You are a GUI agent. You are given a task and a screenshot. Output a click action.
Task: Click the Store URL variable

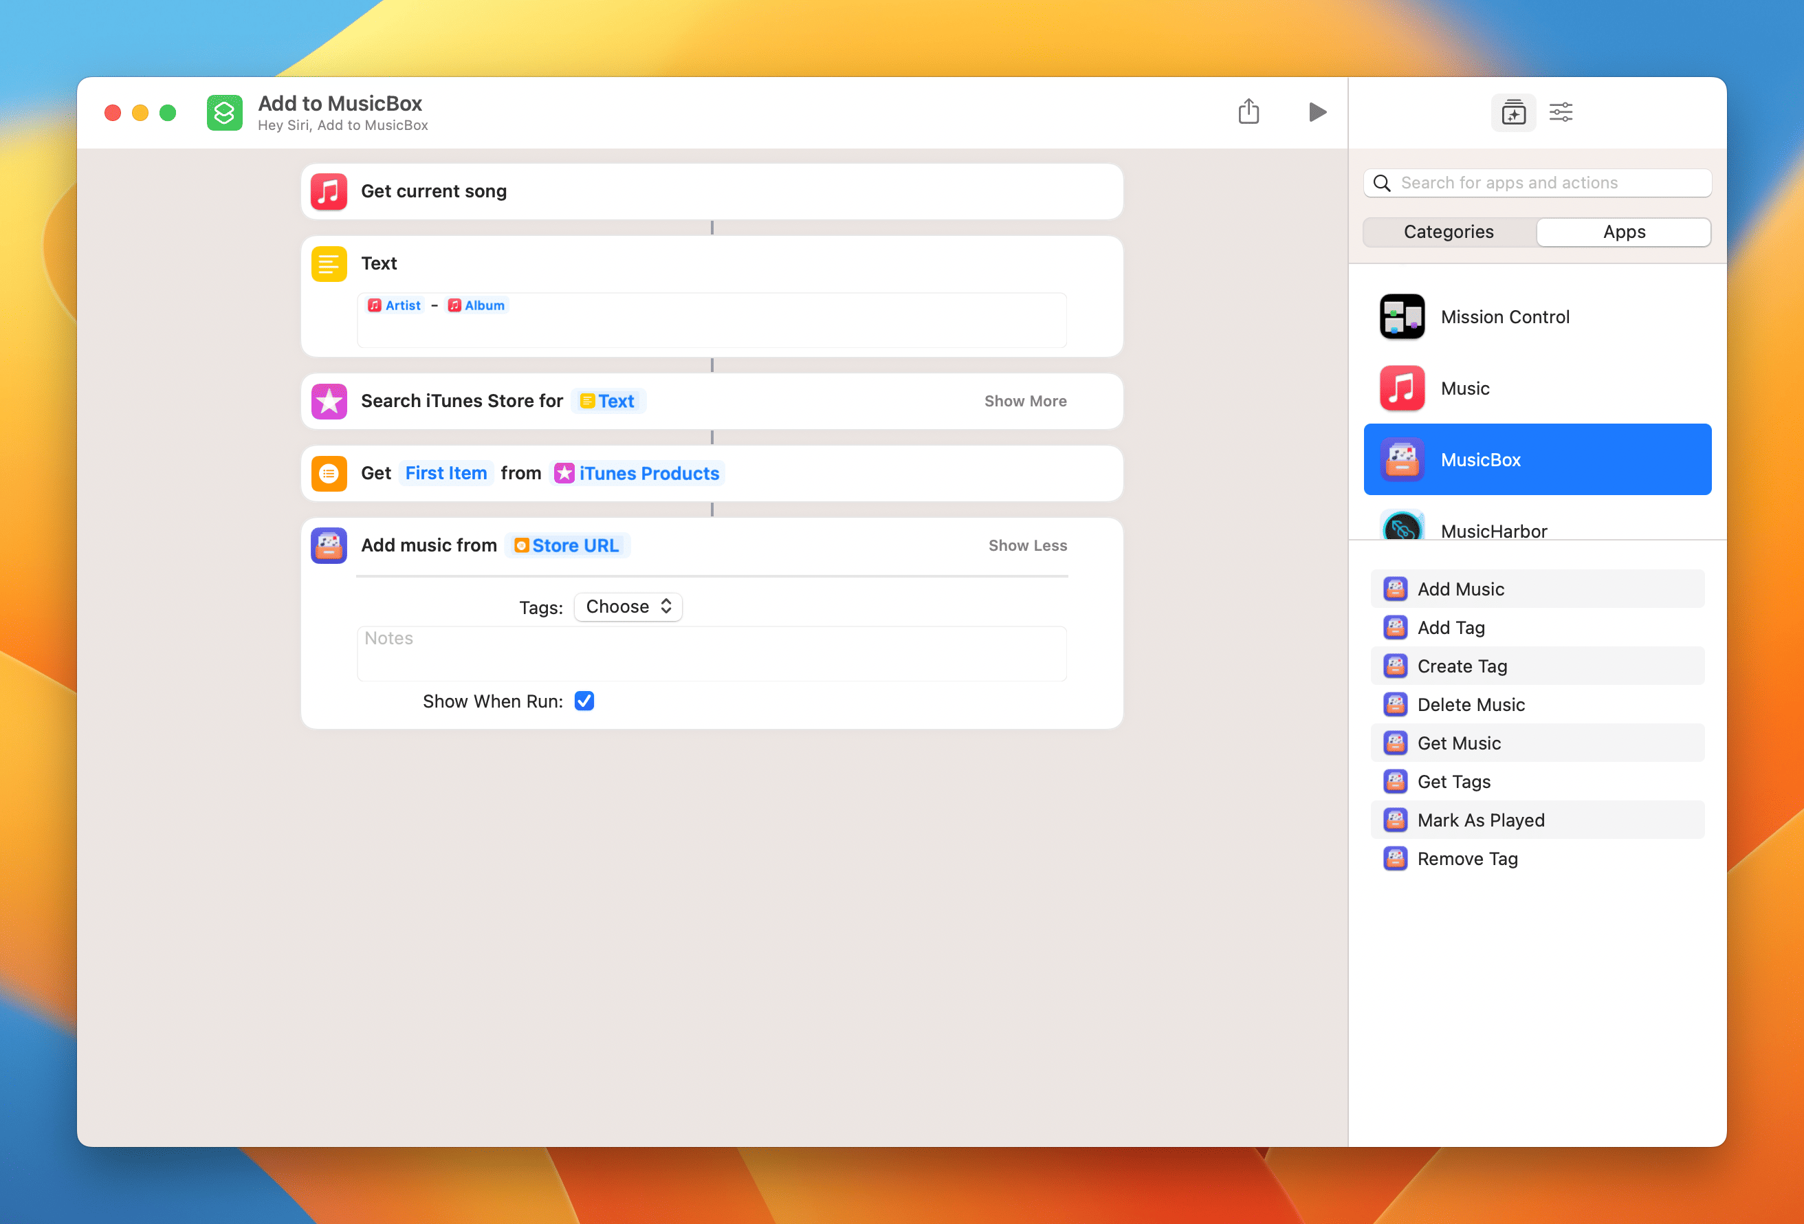pyautogui.click(x=566, y=546)
